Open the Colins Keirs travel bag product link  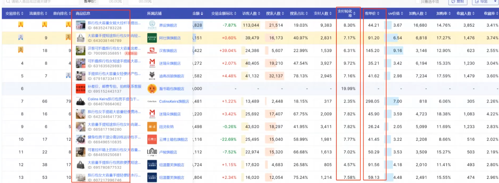coord(113,99)
